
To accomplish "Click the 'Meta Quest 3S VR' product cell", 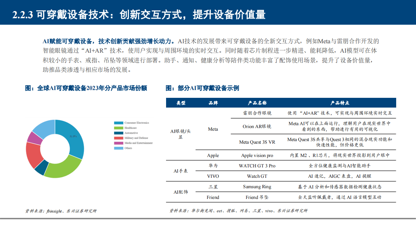I will pos(257,142).
